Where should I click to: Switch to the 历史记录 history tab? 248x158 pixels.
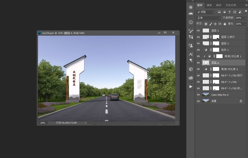click(231, 5)
